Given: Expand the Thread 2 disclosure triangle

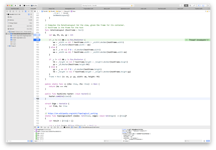Looking at the screenshot, I should 8,46.
